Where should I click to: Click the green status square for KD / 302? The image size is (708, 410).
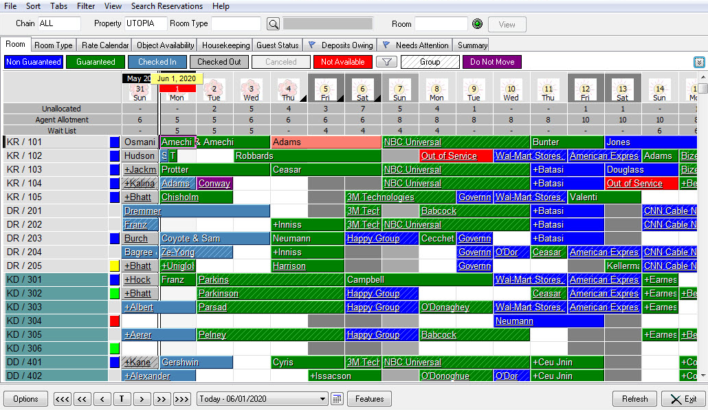click(x=115, y=293)
